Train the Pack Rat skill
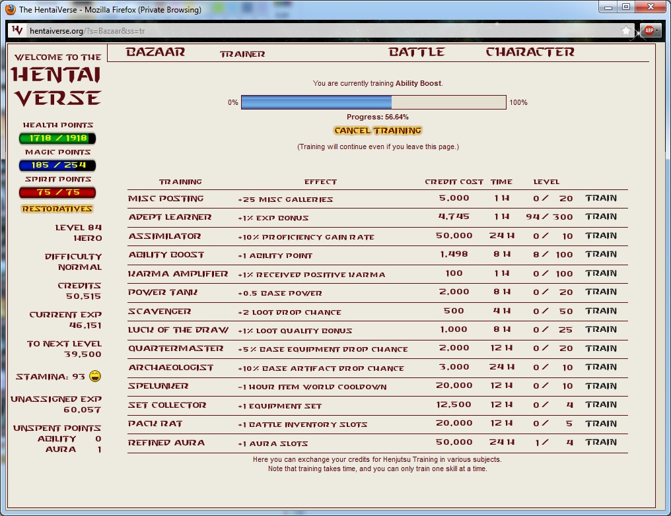Image resolution: width=671 pixels, height=516 pixels. [601, 424]
